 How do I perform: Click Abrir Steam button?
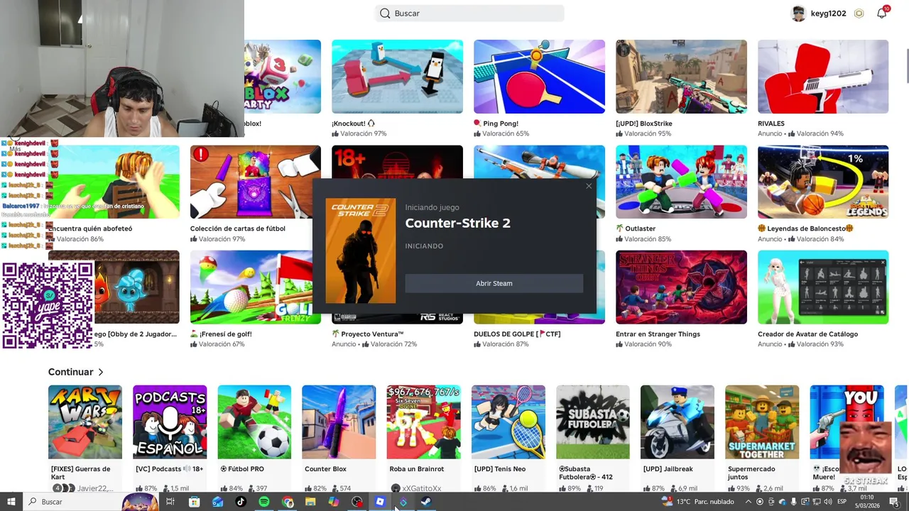click(x=494, y=283)
